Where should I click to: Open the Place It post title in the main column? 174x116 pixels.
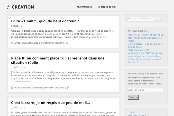pos(58,60)
